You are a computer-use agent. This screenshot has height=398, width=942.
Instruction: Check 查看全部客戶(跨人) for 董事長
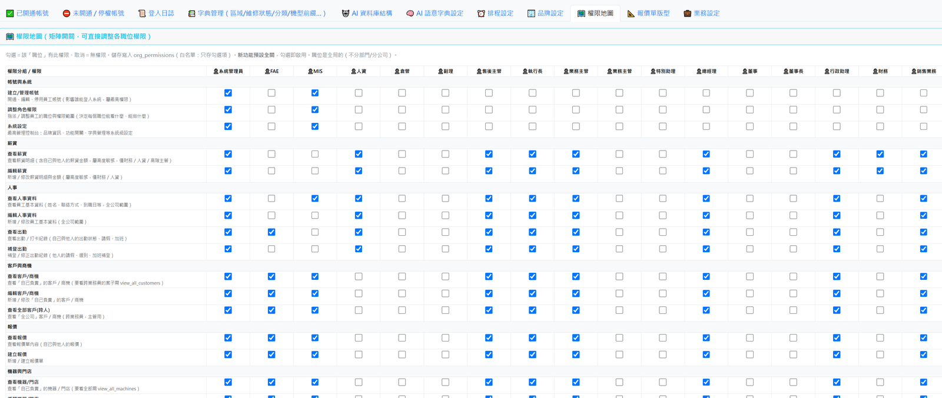click(x=794, y=310)
